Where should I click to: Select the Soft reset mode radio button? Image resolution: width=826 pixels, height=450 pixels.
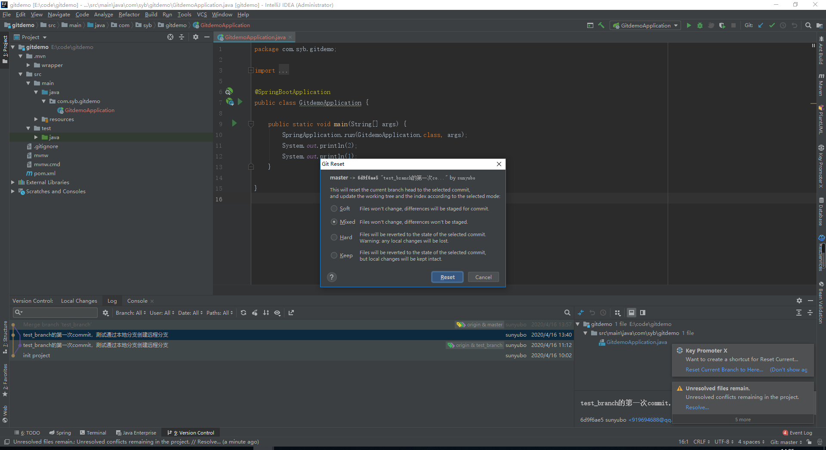click(334, 209)
